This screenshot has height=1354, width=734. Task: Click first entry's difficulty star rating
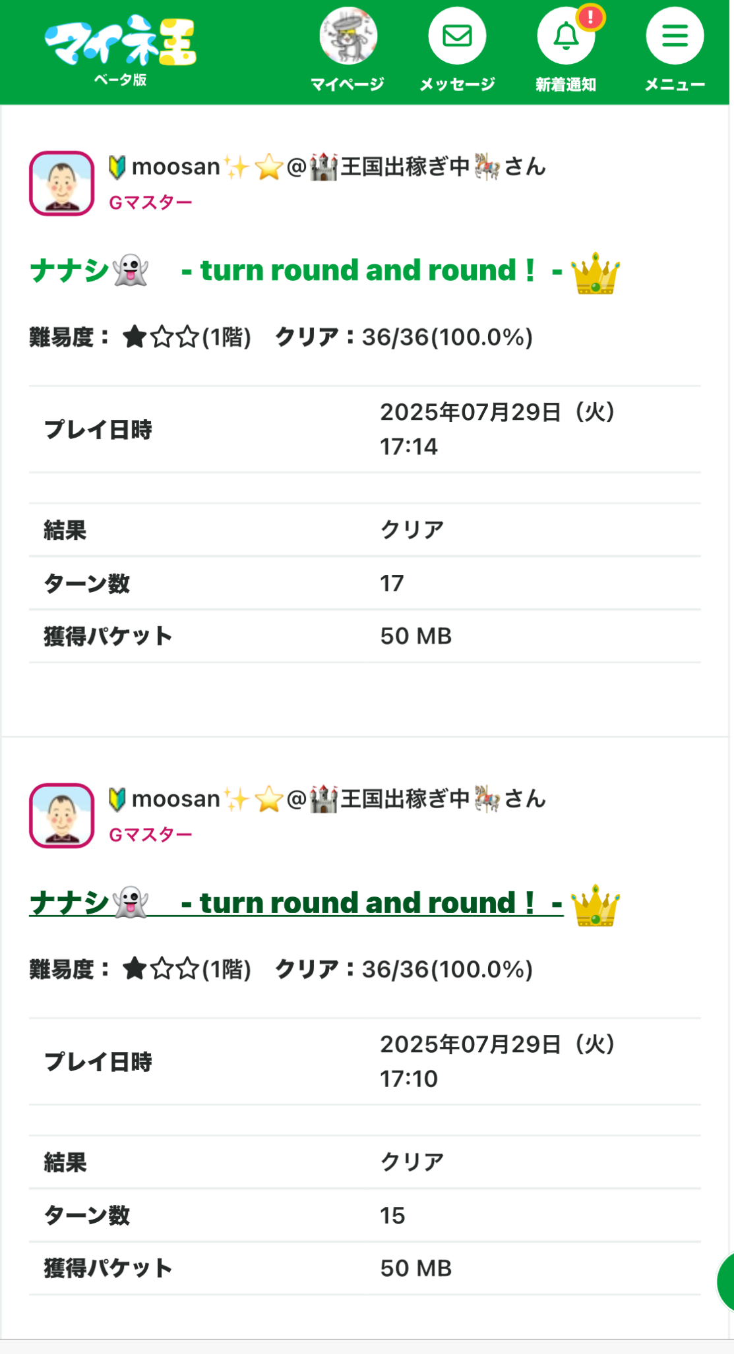(161, 338)
